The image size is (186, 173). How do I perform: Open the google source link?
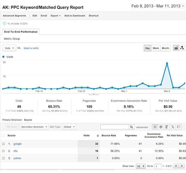(x=18, y=144)
